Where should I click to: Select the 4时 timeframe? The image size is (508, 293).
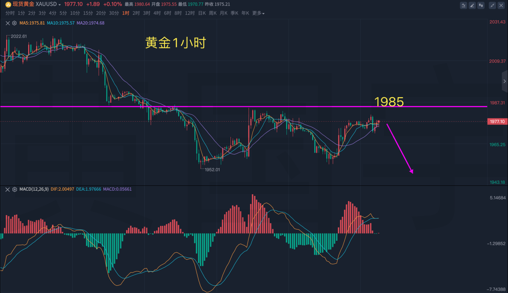(157, 13)
